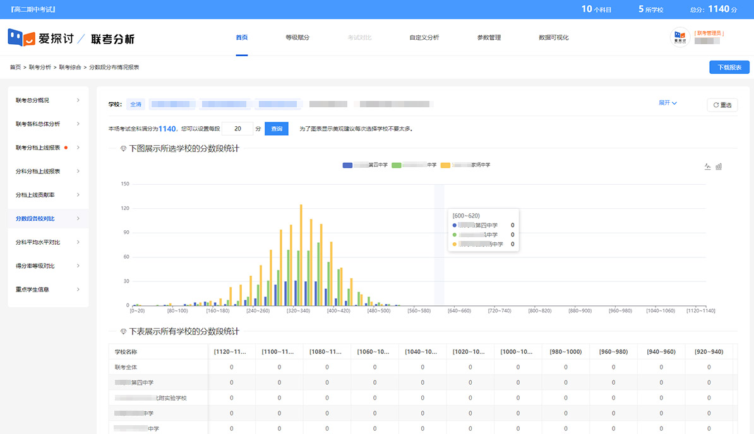Open the 等级赋分 tab
The width and height of the screenshot is (754, 434).
pos(297,38)
